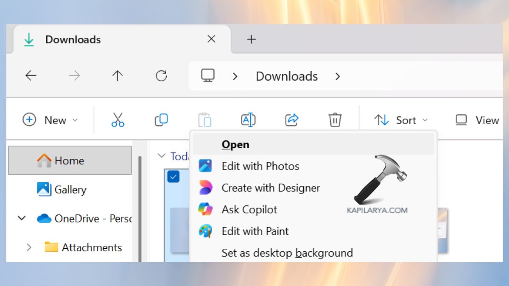Click the Back navigation button
Image resolution: width=509 pixels, height=286 pixels.
tap(31, 76)
